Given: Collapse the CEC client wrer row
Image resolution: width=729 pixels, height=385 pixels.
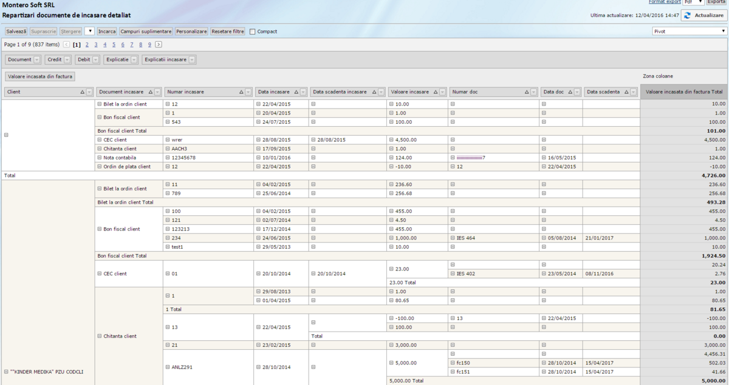Looking at the screenshot, I should coord(168,139).
